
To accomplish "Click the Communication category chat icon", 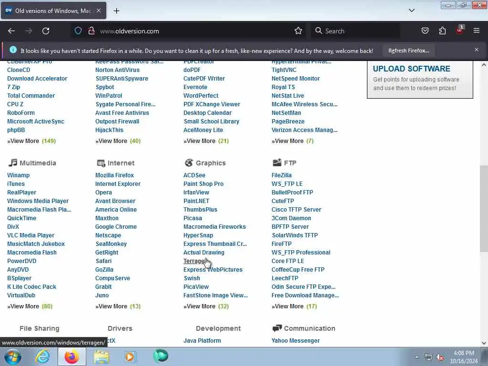I will tap(277, 328).
